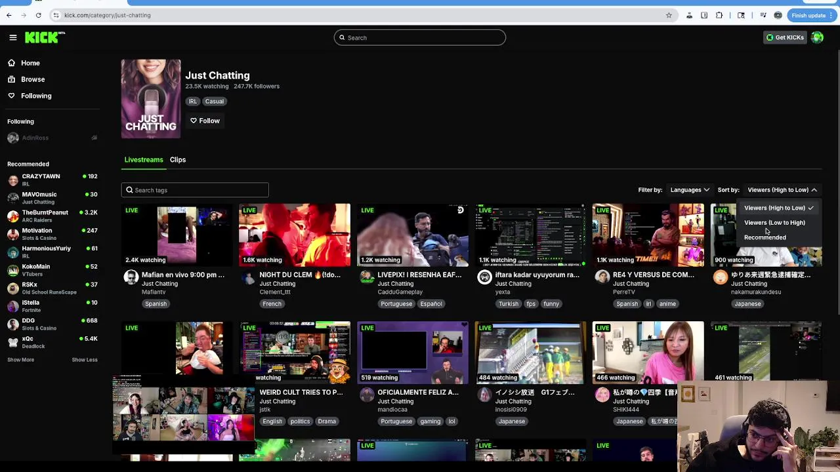Open AdinRoss in Following list
The height and width of the screenshot is (472, 840).
[52, 138]
